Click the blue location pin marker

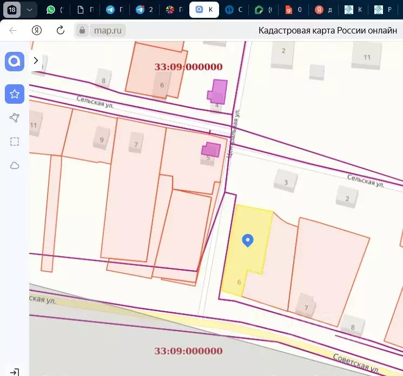pos(248,240)
